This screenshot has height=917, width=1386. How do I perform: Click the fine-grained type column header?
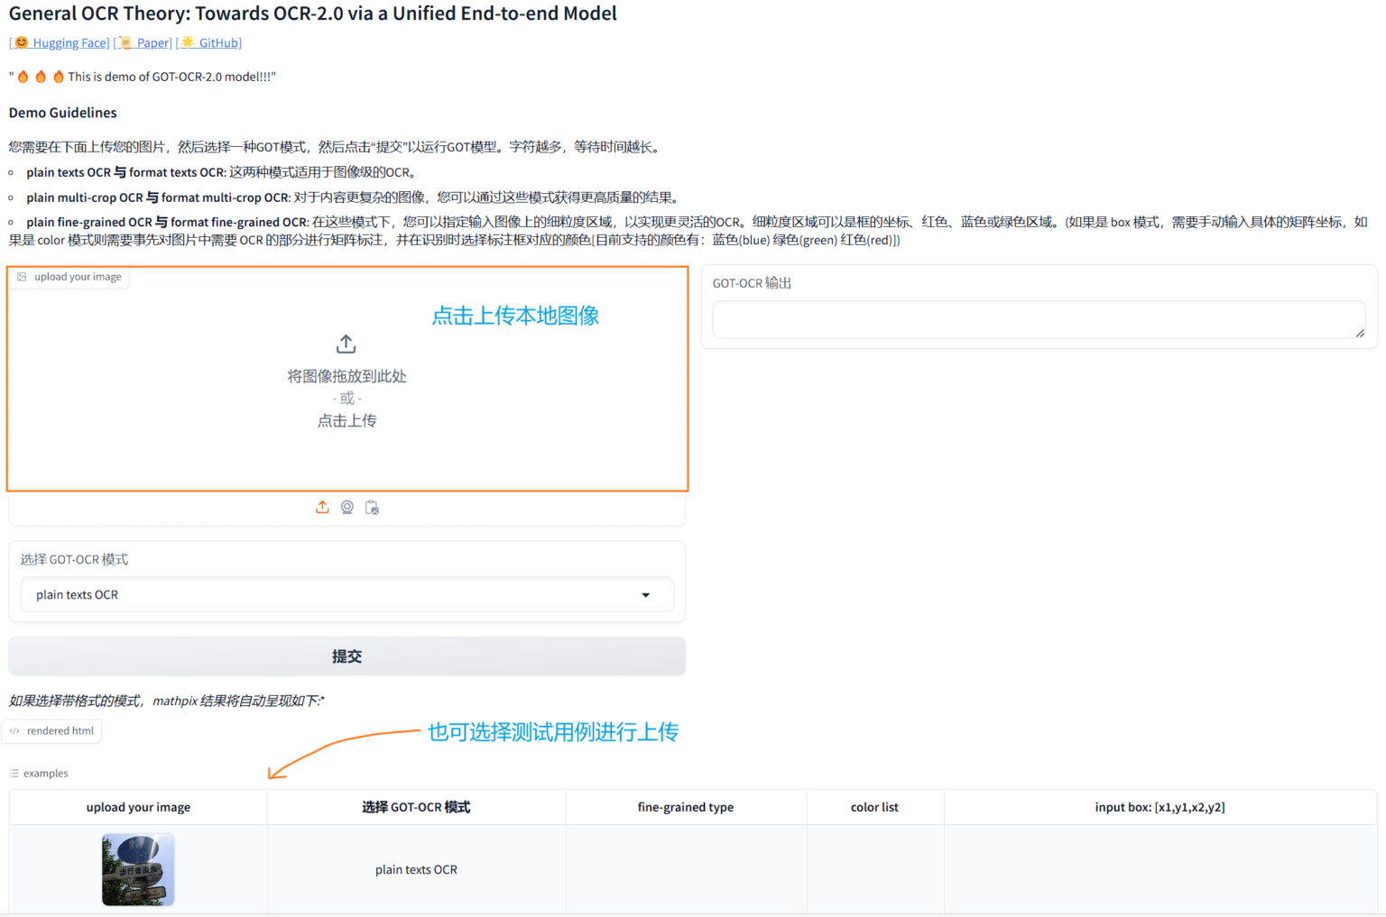pyautogui.click(x=686, y=806)
